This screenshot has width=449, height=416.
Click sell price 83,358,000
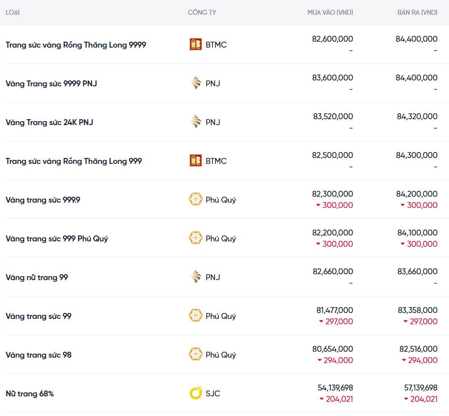click(418, 310)
